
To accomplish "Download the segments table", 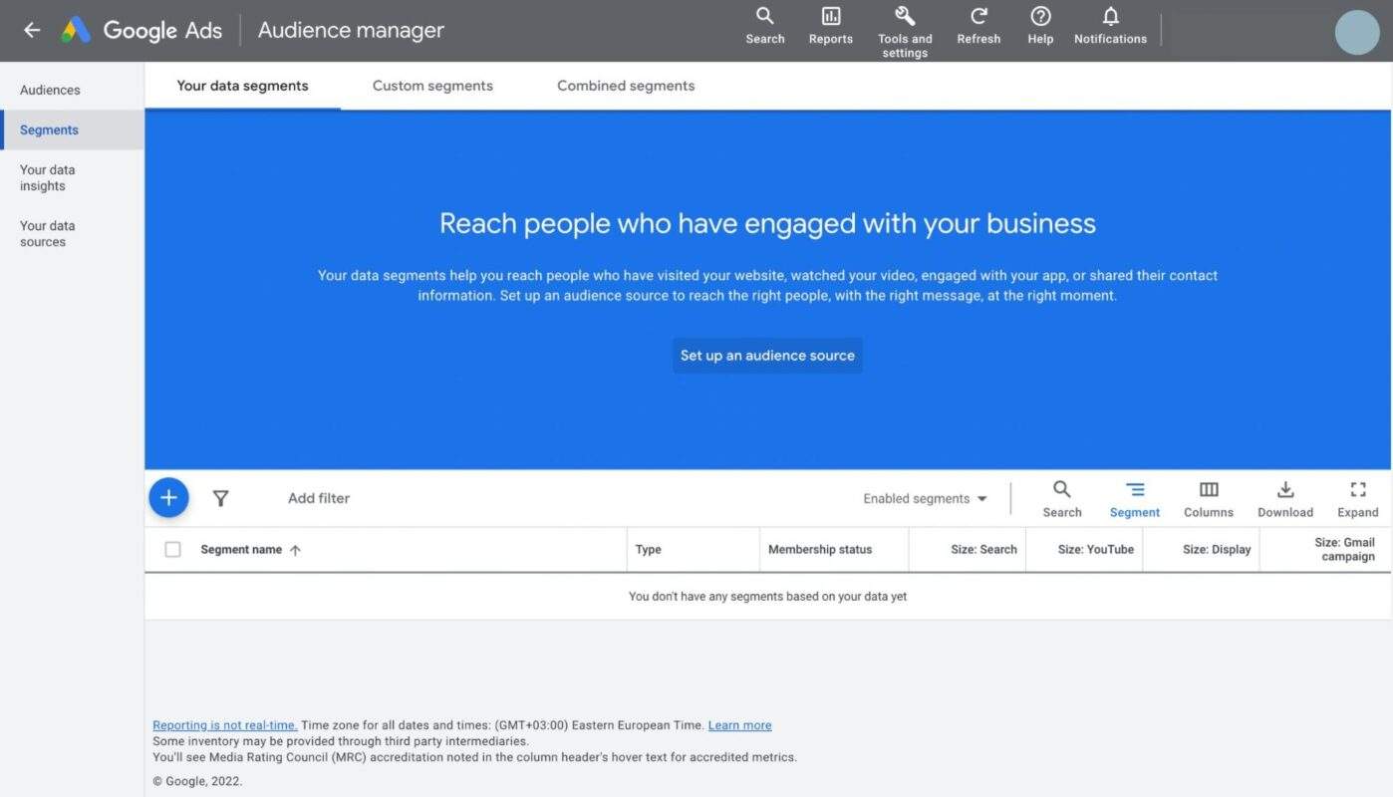I will point(1284,498).
